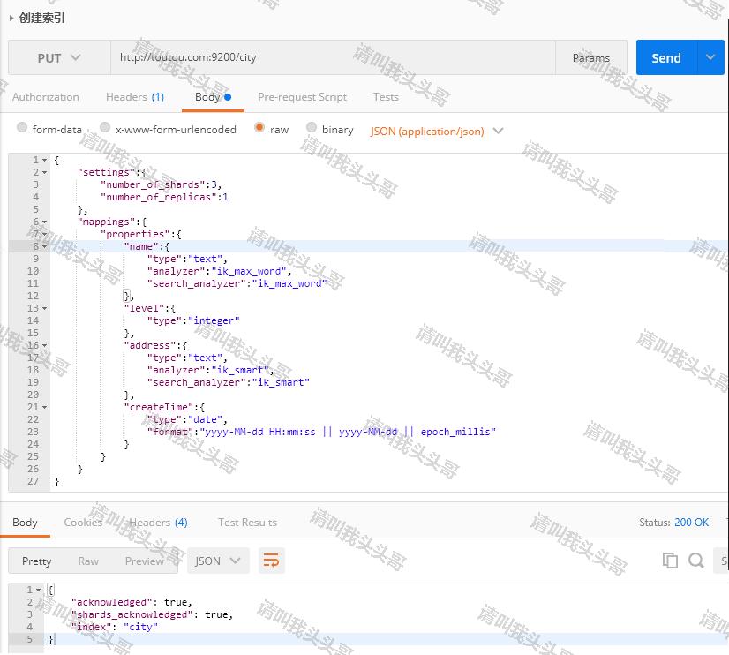Click the search response icon
The height and width of the screenshot is (655, 729).
pyautogui.click(x=696, y=561)
